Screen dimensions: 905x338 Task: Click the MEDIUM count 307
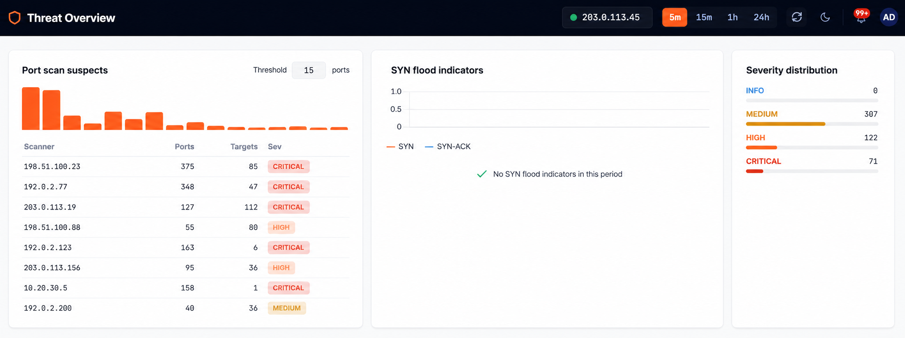click(x=871, y=114)
